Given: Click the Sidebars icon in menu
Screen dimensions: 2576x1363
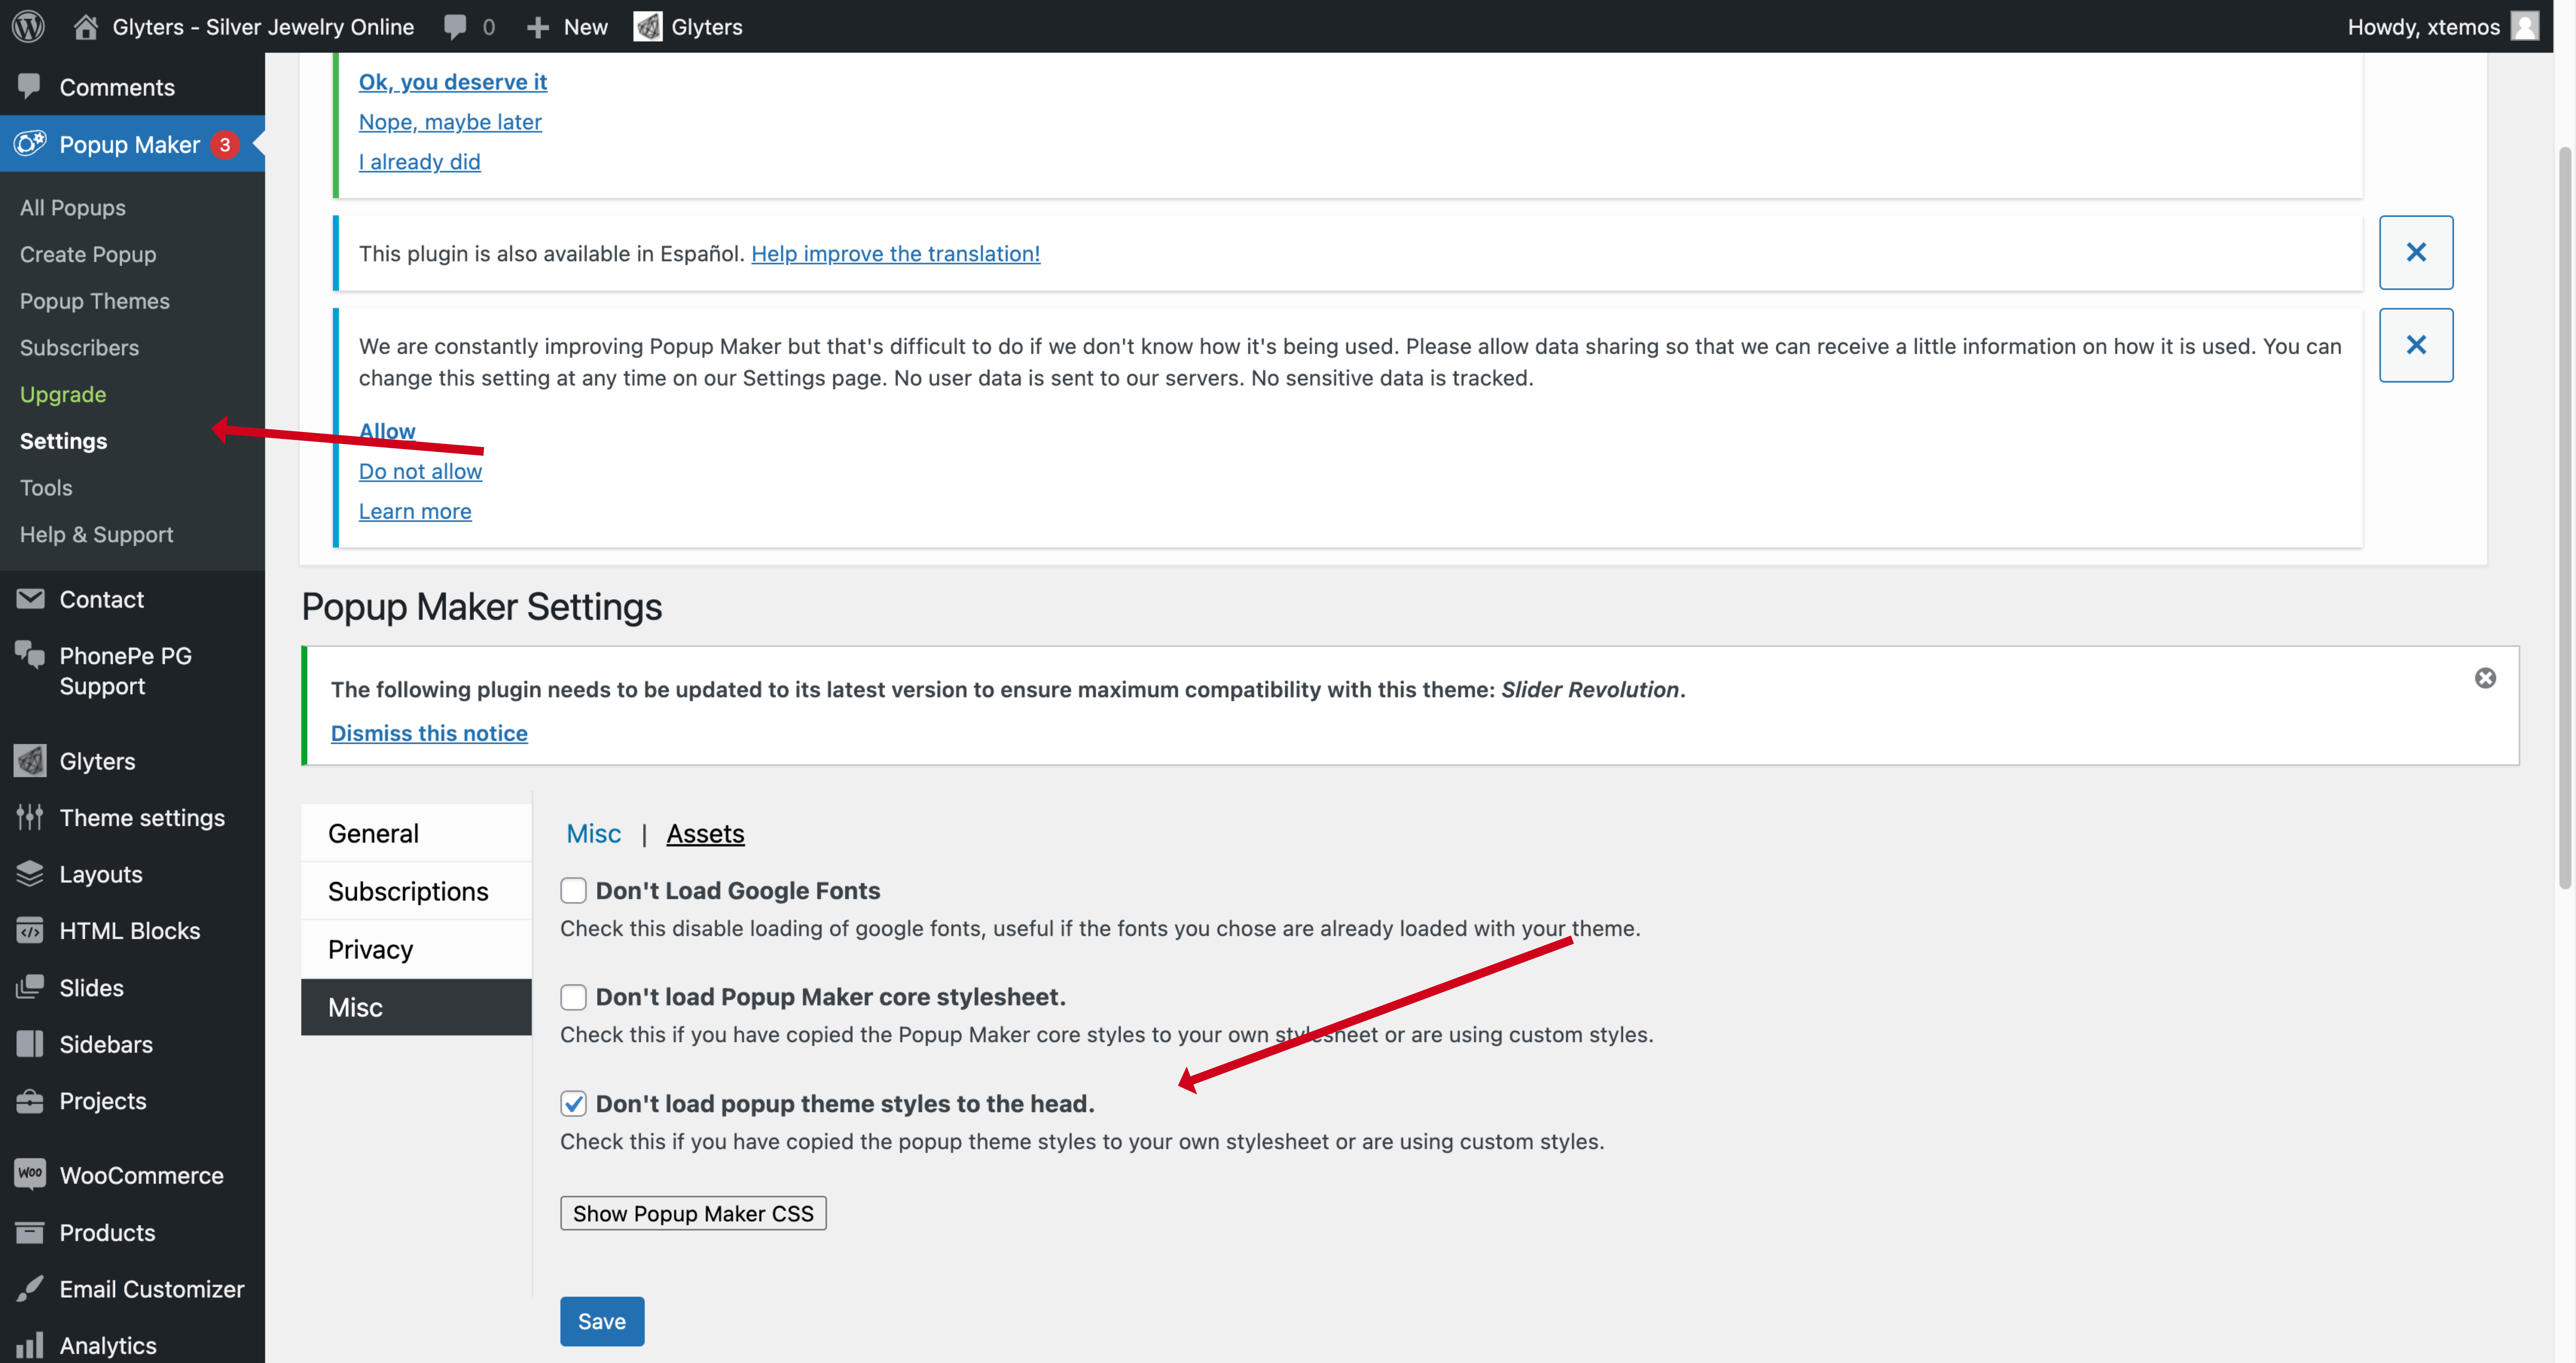Looking at the screenshot, I should tap(30, 1044).
